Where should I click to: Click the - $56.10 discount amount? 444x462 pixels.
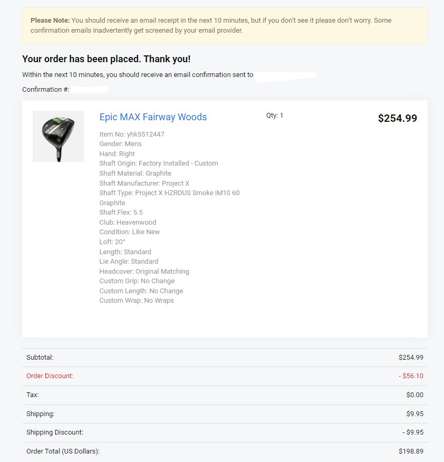(x=411, y=376)
